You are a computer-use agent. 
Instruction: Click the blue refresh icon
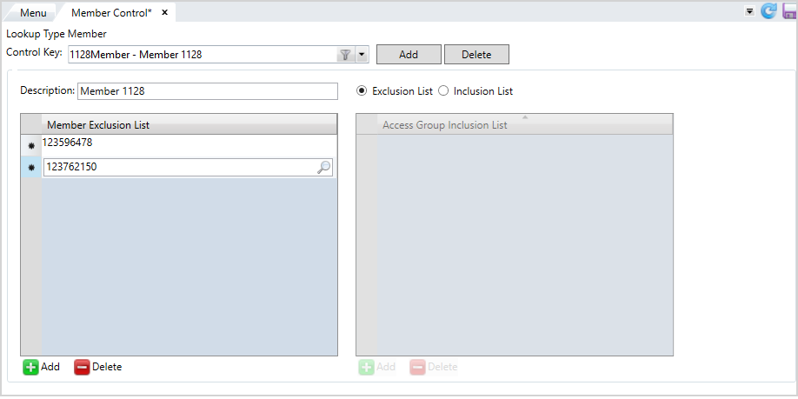pos(768,11)
